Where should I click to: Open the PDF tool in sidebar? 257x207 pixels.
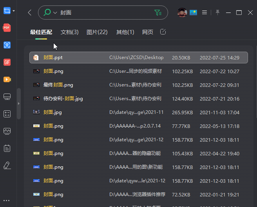[x=7, y=28]
